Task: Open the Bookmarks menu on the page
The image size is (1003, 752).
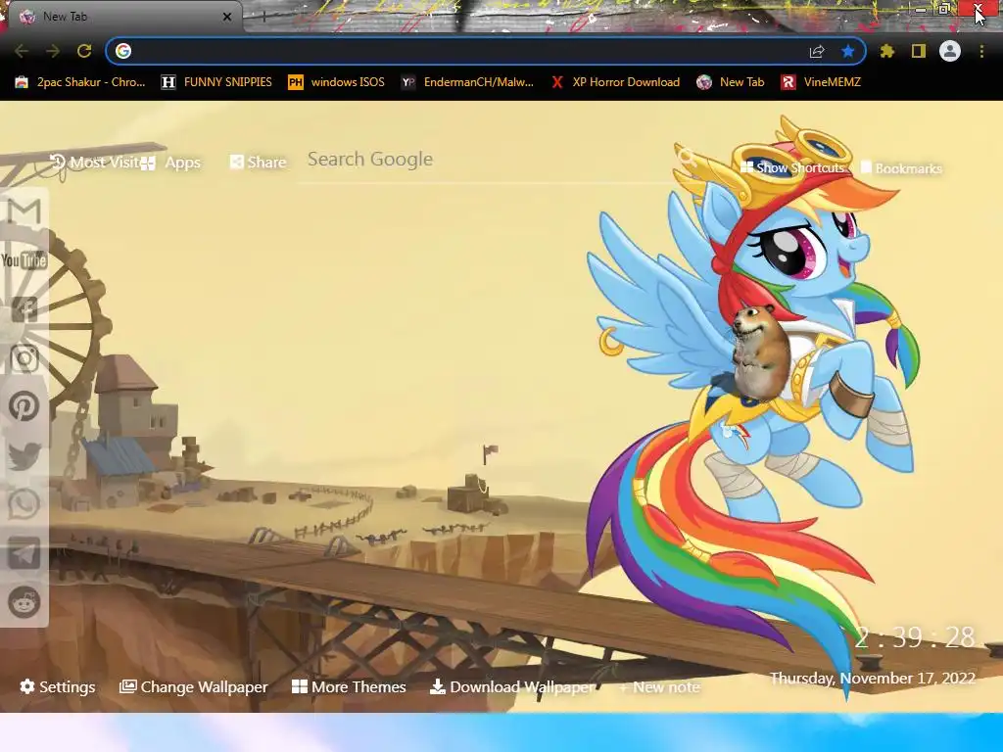Action: (x=901, y=168)
